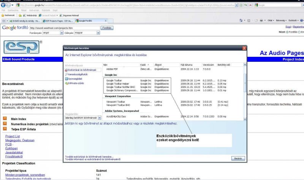Click the Feeds icon in command bar
Screen dimensions: 304x180
click(x=249, y=20)
